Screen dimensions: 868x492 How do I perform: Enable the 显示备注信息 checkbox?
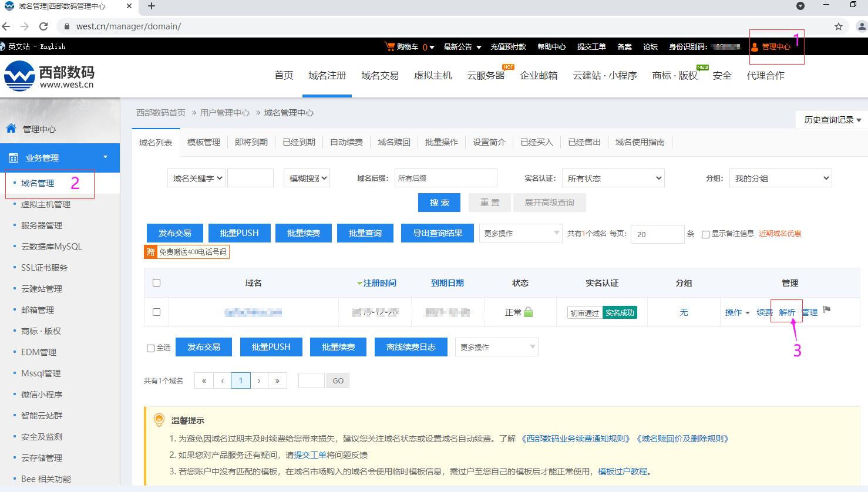pos(705,234)
